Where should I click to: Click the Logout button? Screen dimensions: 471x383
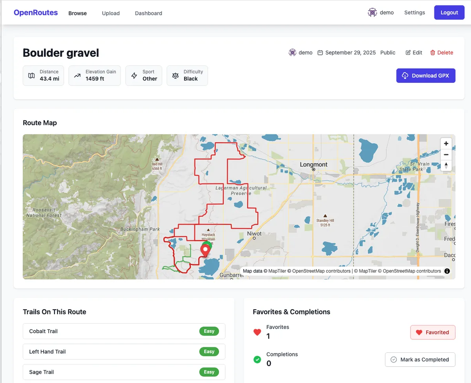tap(449, 13)
